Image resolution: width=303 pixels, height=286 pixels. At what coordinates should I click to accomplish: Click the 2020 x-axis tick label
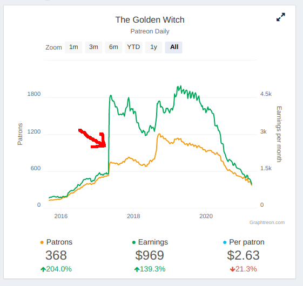(x=206, y=216)
